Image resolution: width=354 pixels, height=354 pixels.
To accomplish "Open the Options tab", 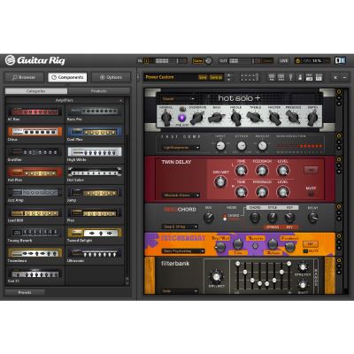I will (111, 77).
